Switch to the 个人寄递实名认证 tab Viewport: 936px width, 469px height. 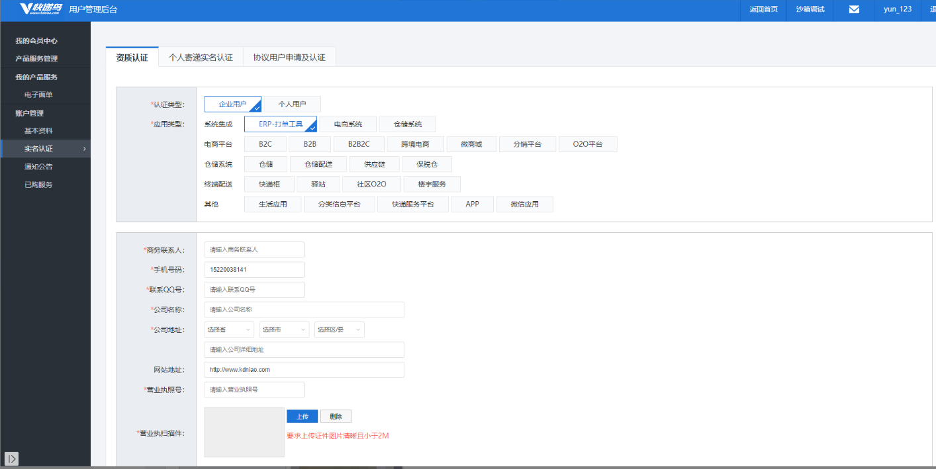point(201,58)
